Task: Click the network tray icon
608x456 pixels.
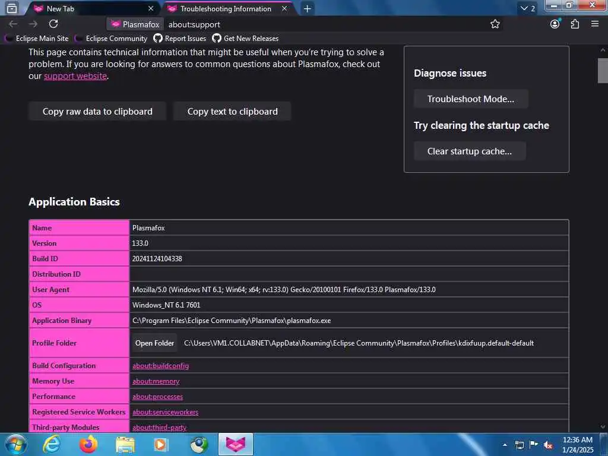Action: click(520, 445)
